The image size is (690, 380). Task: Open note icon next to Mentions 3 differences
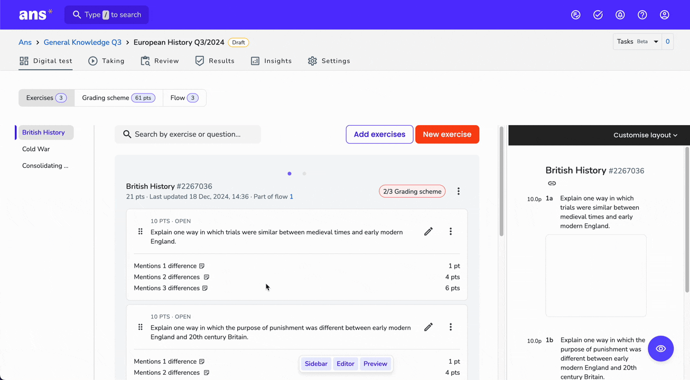pyautogui.click(x=205, y=288)
